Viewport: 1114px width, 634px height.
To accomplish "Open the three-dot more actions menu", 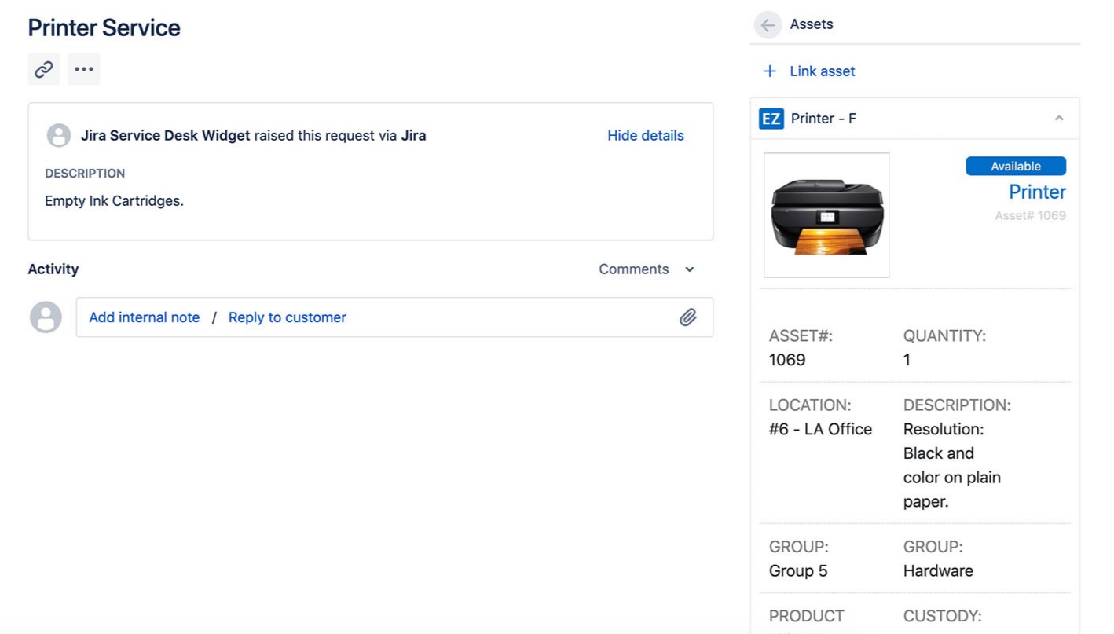I will click(x=84, y=69).
